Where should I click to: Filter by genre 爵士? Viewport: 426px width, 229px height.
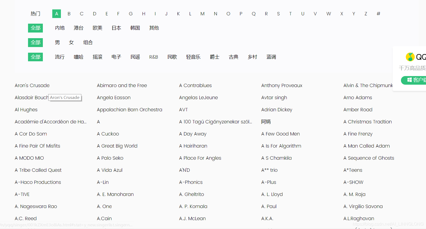tap(215, 57)
